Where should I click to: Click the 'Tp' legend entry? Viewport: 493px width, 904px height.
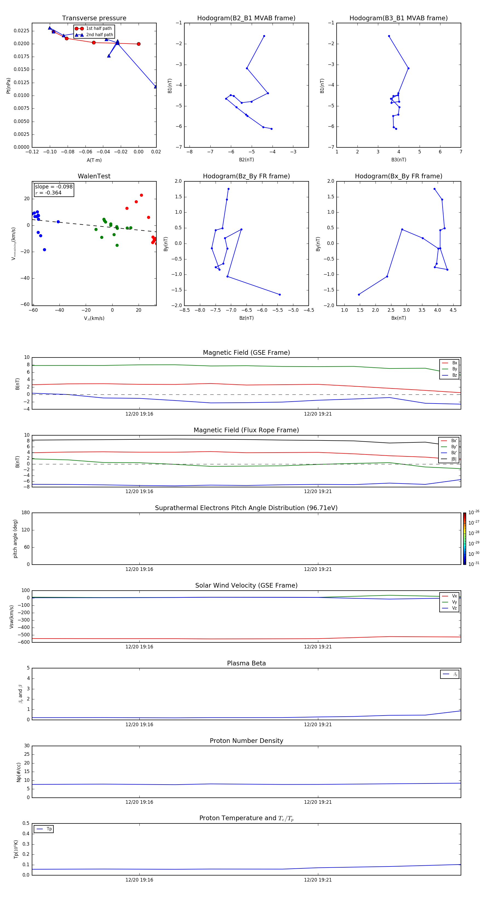[x=44, y=829]
